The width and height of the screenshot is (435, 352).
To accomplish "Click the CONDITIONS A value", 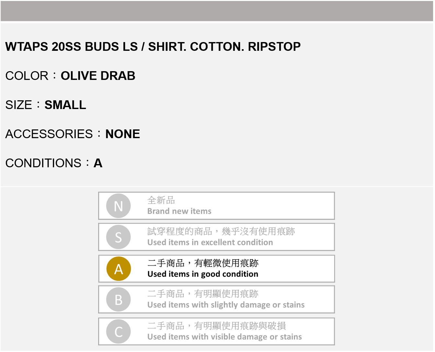I will click(98, 163).
